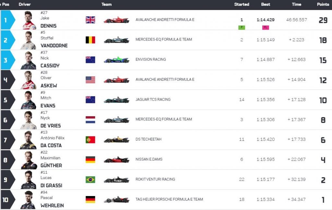Click the started position 22 for Di Grassi
The width and height of the screenshot is (332, 210).
[242, 179]
